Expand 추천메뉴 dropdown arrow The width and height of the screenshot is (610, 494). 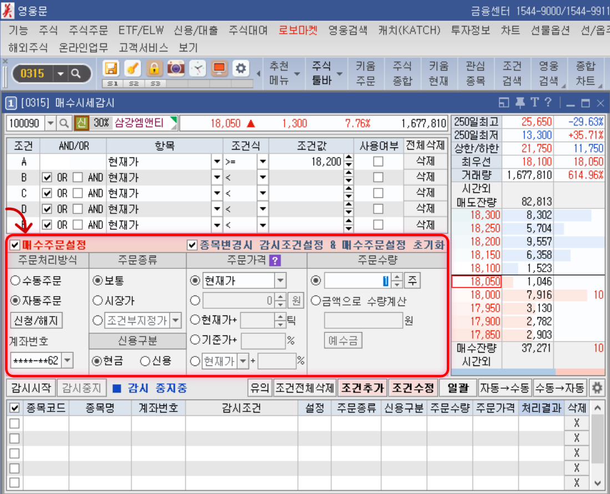point(297,74)
